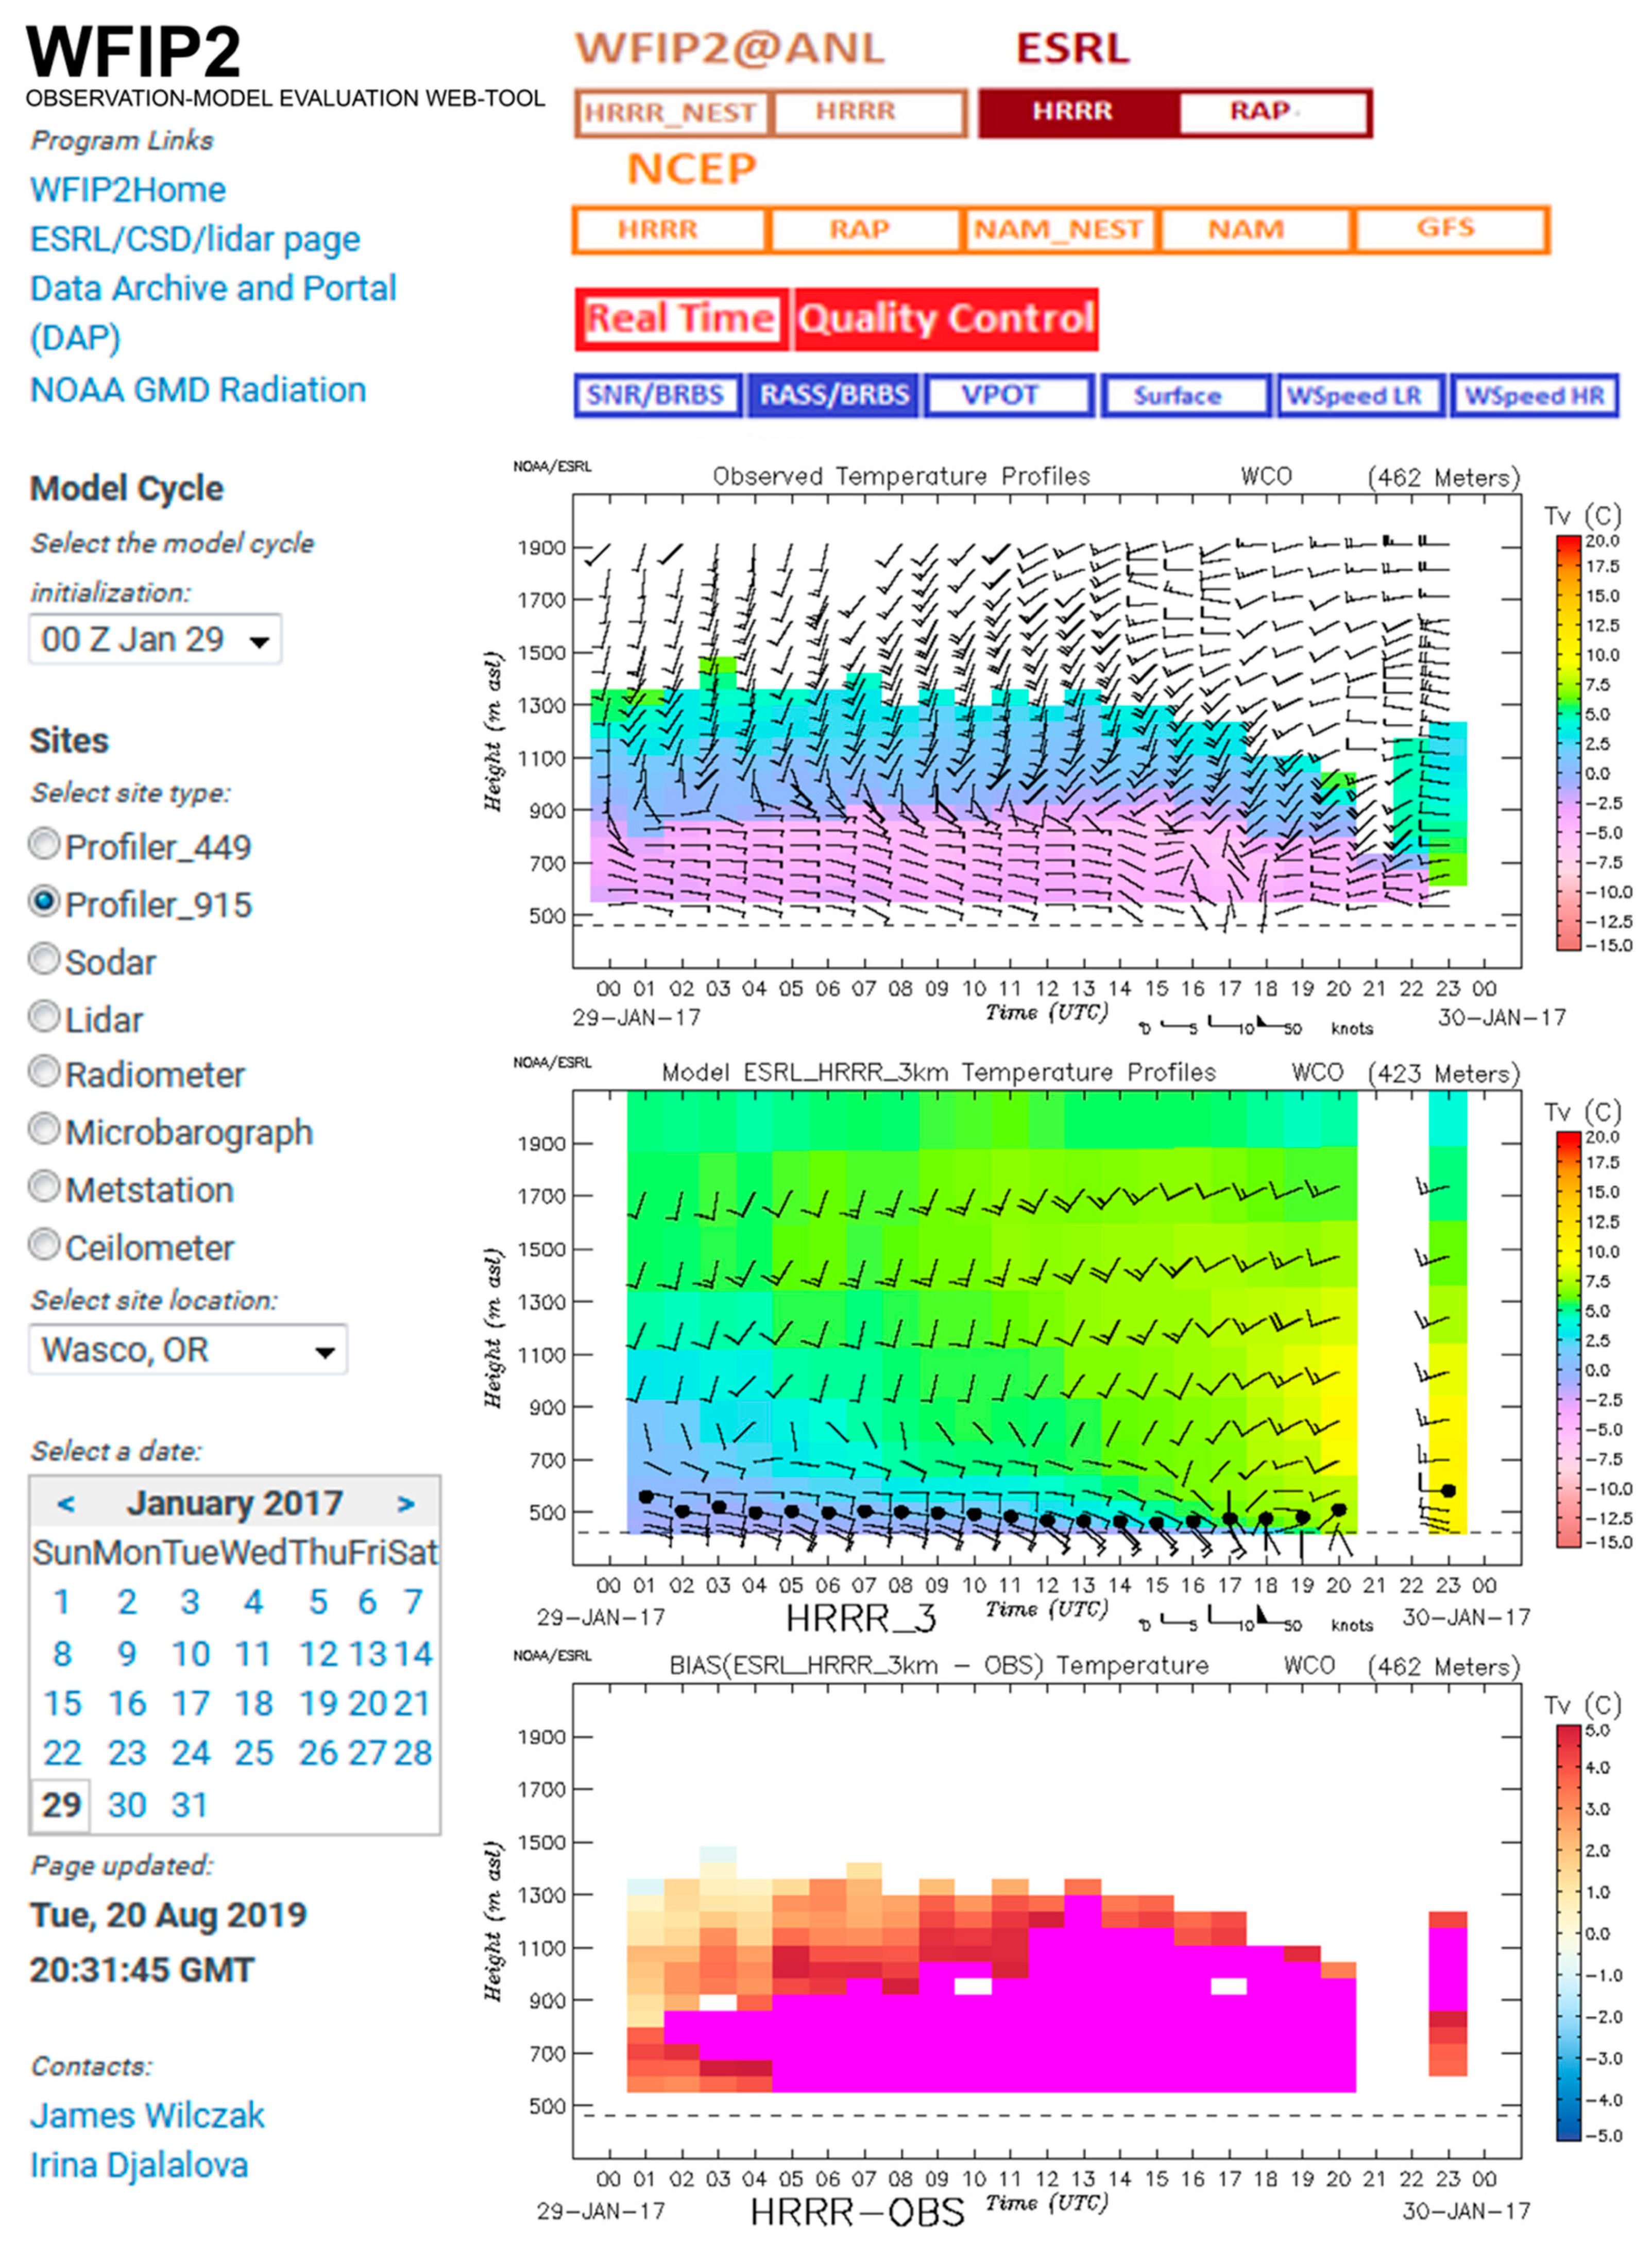
Task: Select NCEP GFS model tab
Action: 1451,230
